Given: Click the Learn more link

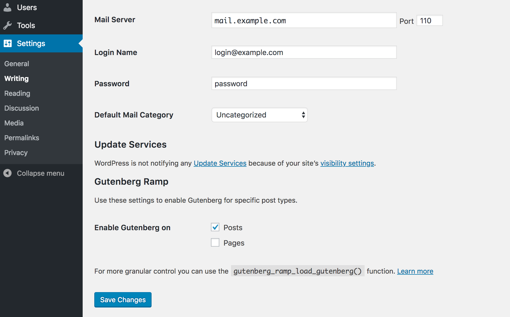Looking at the screenshot, I should tap(415, 271).
